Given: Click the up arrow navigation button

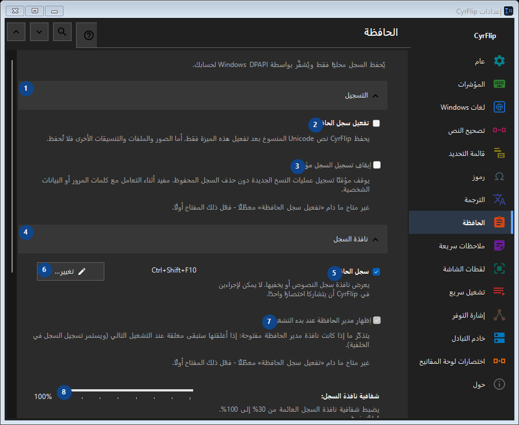Looking at the screenshot, I should 16,32.
